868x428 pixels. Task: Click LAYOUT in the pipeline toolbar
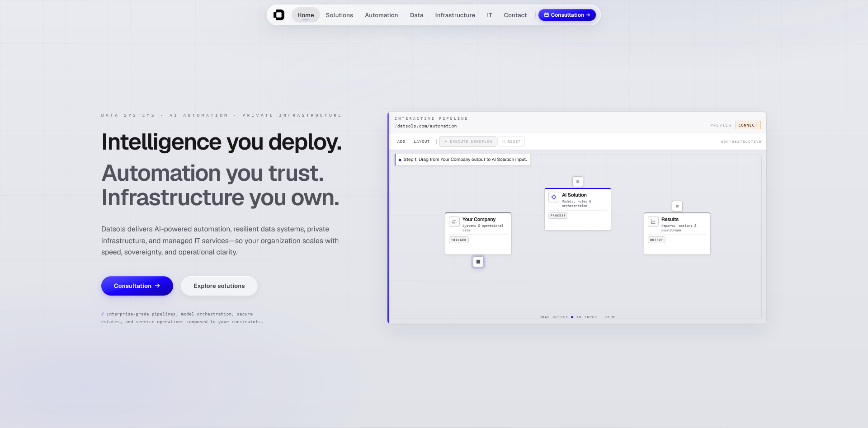pos(421,141)
